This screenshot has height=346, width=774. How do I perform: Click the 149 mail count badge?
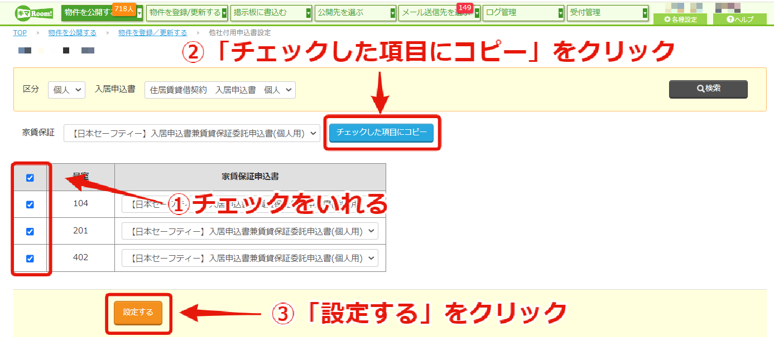coord(464,8)
